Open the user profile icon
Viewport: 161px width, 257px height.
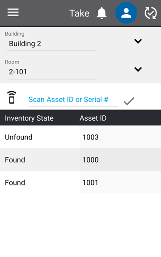point(126,13)
